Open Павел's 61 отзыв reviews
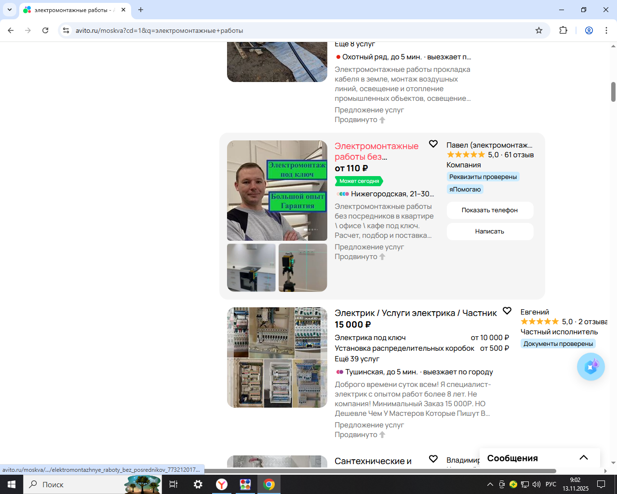This screenshot has height=494, width=617. click(519, 155)
